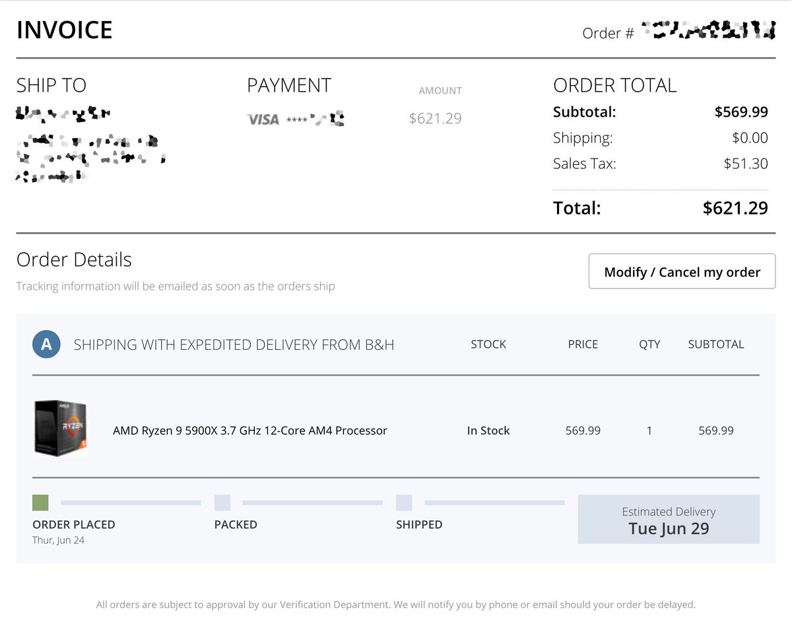The height and width of the screenshot is (627, 792).
Task: Open the AMD Ryzen 9 5900X product name
Action: [249, 430]
